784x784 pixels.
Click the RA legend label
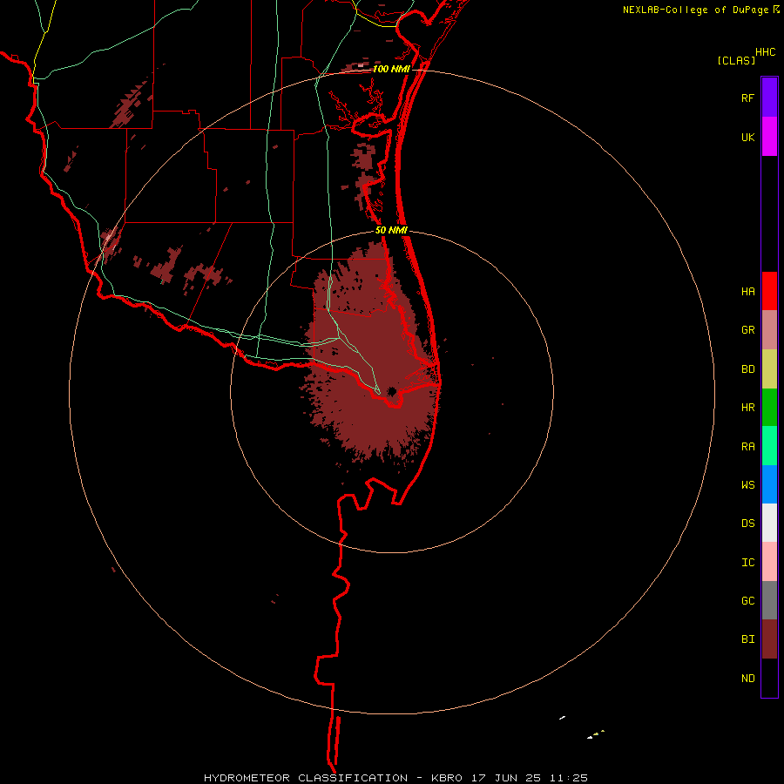coord(747,447)
